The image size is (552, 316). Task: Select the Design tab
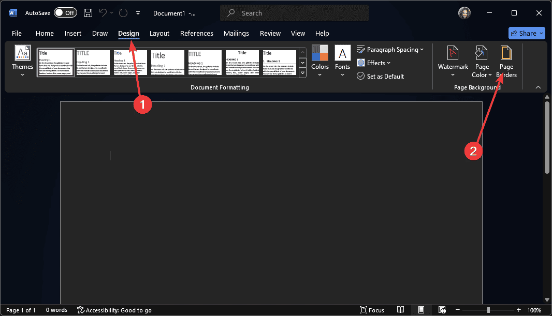128,34
